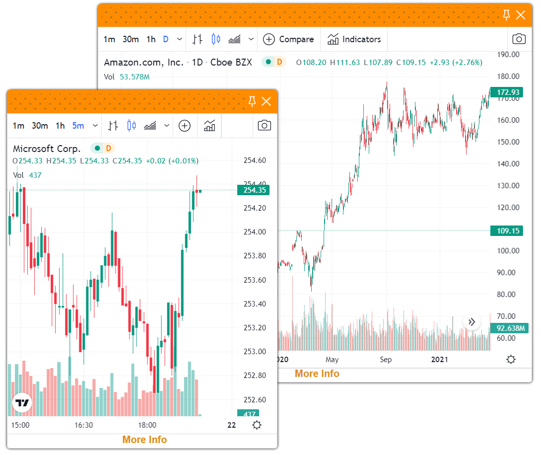Close the Microsoft chart window

[267, 101]
